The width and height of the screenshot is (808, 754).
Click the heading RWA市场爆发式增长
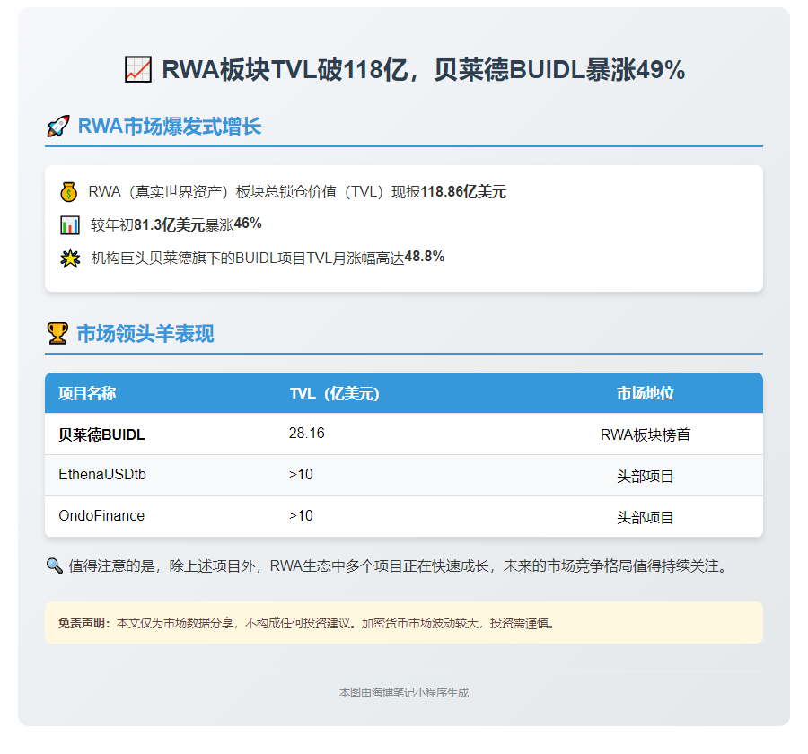point(170,127)
